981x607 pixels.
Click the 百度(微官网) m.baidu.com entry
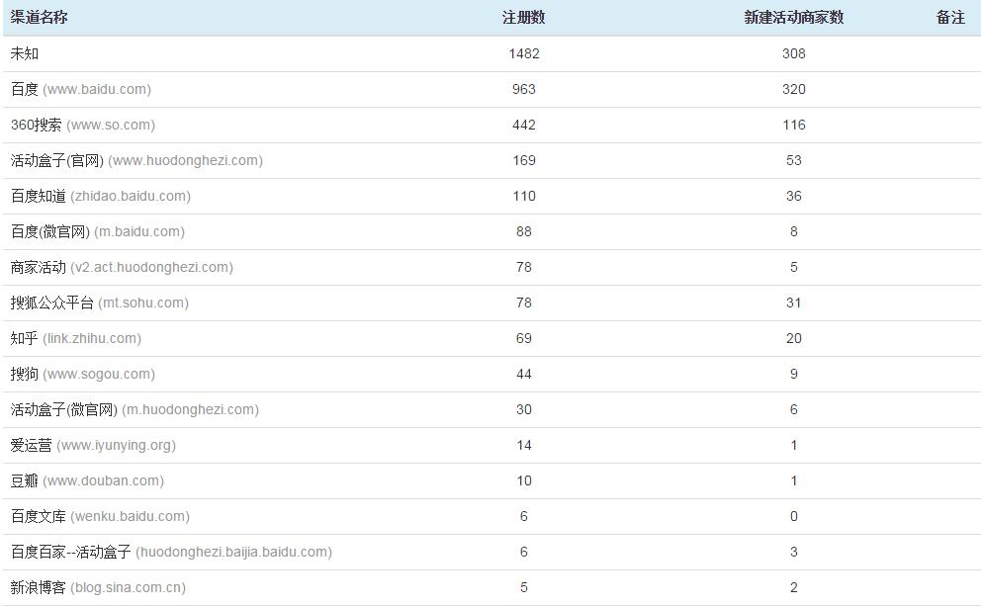pyautogui.click(x=98, y=232)
